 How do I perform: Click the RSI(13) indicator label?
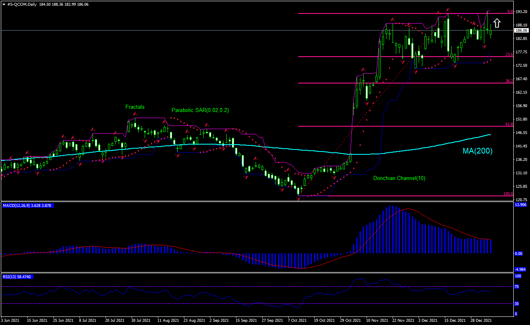10,276
